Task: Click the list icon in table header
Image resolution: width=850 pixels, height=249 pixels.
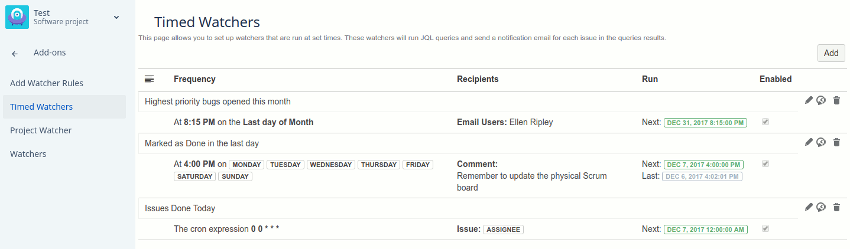Action: [x=149, y=79]
